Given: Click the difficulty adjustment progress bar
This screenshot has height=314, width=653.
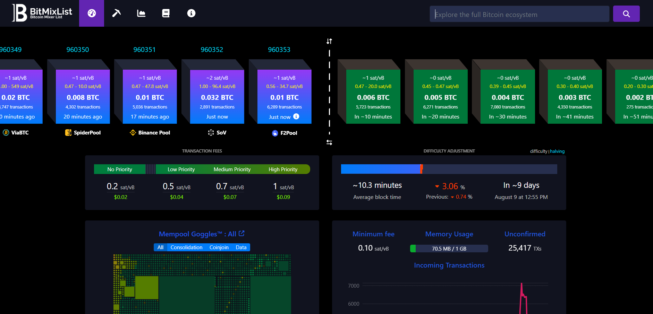Looking at the screenshot, I should point(449,169).
